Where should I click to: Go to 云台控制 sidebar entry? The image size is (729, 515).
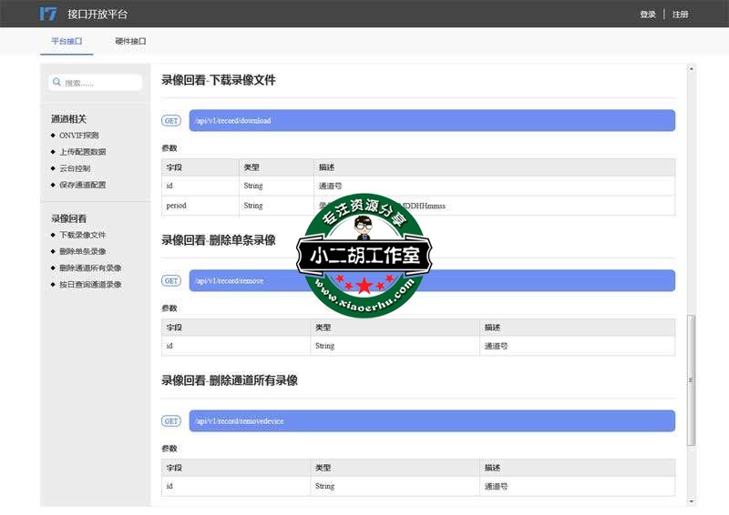[x=75, y=168]
